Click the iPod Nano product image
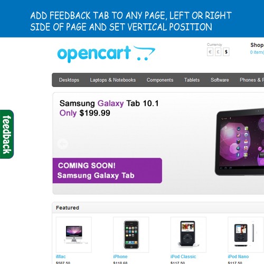 (x=246, y=234)
